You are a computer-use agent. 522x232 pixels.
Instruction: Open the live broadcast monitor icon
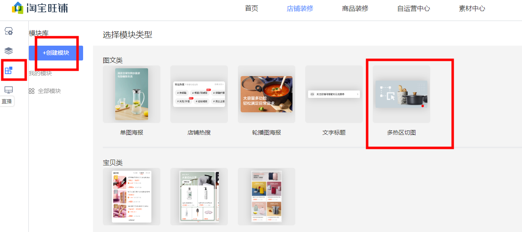[9, 90]
